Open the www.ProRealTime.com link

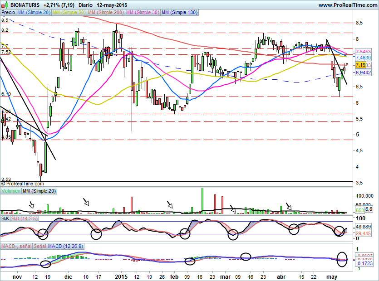[x=347, y=5]
